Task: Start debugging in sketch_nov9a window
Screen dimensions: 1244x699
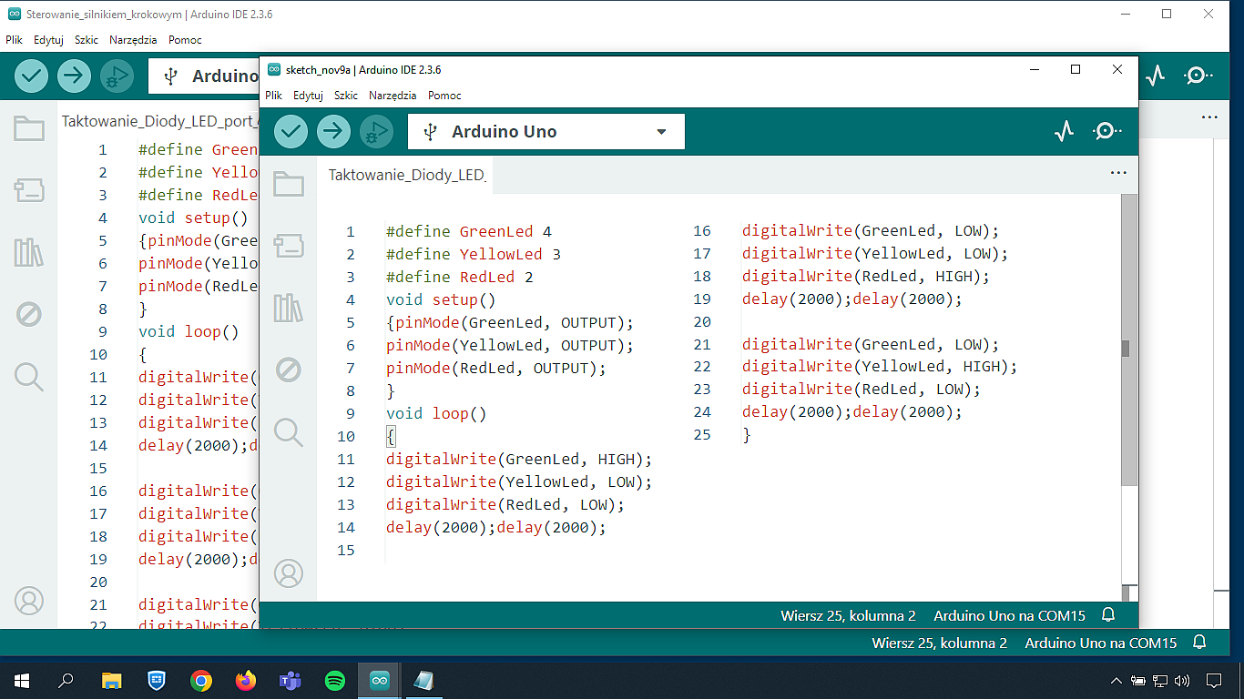Action: click(x=376, y=132)
